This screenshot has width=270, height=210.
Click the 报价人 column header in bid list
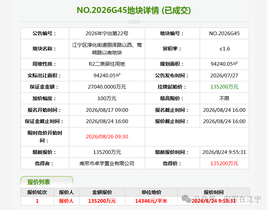click(67, 192)
